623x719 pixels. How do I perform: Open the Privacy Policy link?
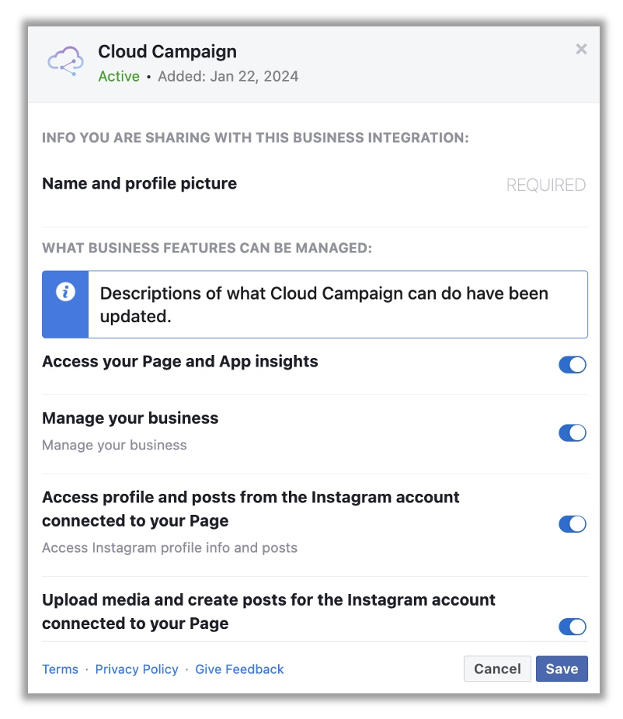click(137, 669)
